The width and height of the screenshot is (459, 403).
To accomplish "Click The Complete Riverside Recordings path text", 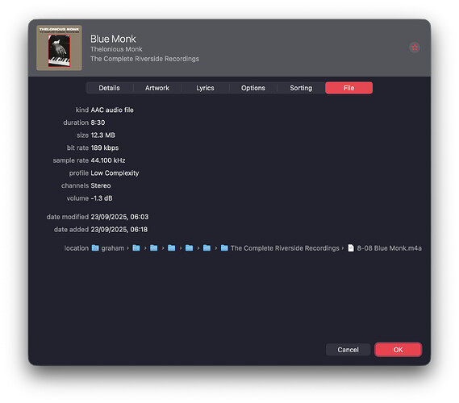I will click(285, 248).
